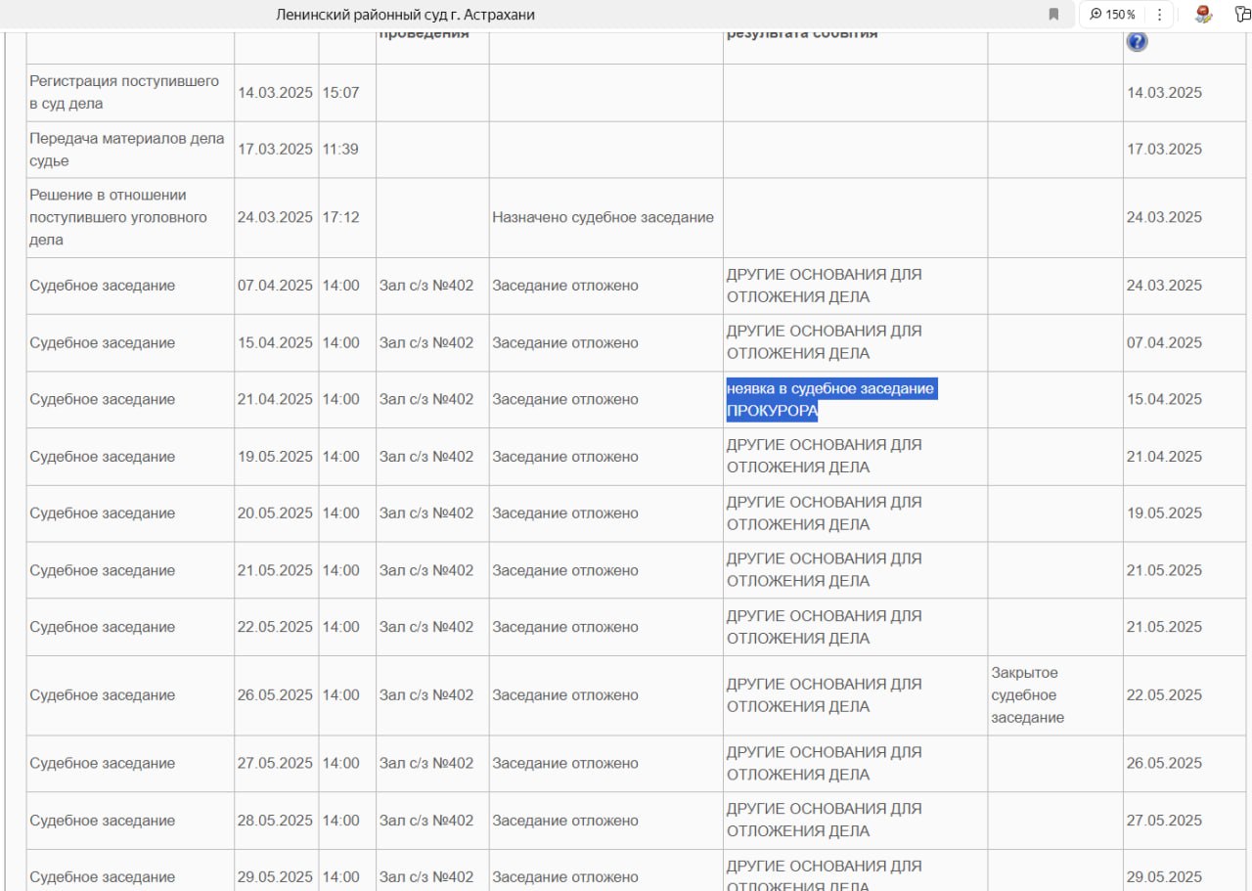This screenshot has height=891, width=1252.
Task: Click the Назначено судебное заседание cell
Action: click(x=603, y=217)
